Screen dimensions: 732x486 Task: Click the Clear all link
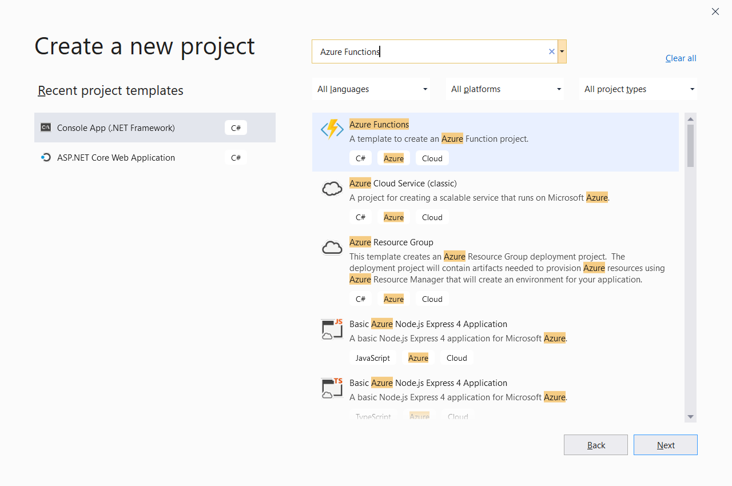click(x=681, y=58)
